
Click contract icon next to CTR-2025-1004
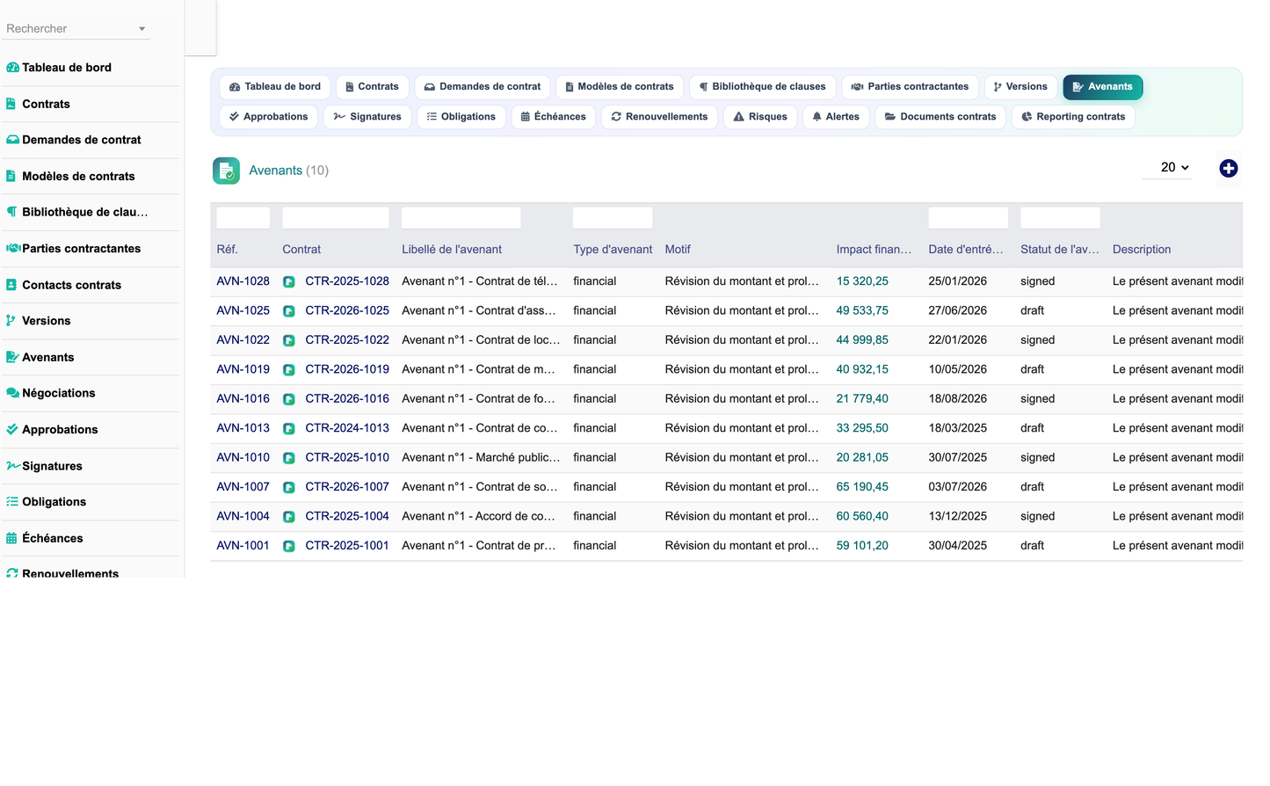tap(289, 517)
